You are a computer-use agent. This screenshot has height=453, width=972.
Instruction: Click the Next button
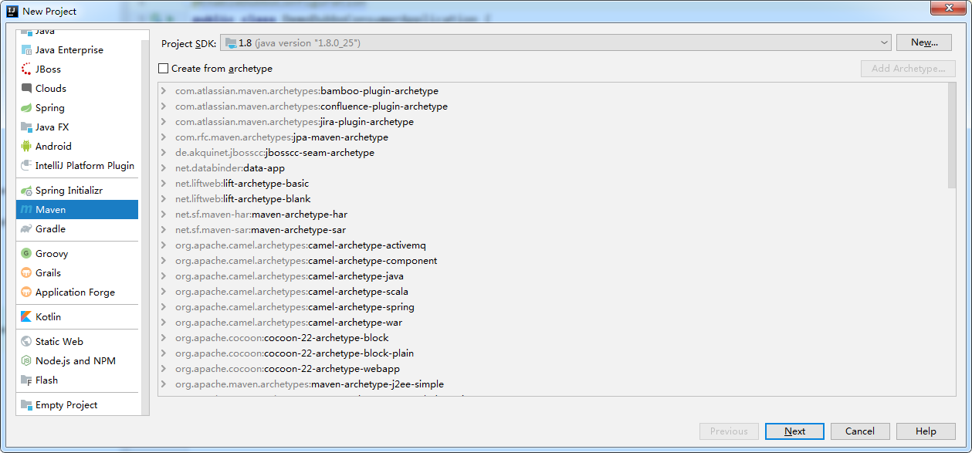pos(794,431)
